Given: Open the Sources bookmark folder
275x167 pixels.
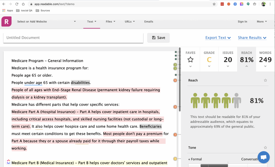Looking at the screenshot, I should coord(43,11).
